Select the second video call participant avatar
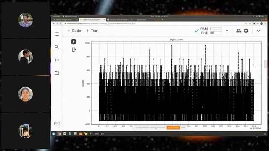The image size is (269, 151). point(25,57)
